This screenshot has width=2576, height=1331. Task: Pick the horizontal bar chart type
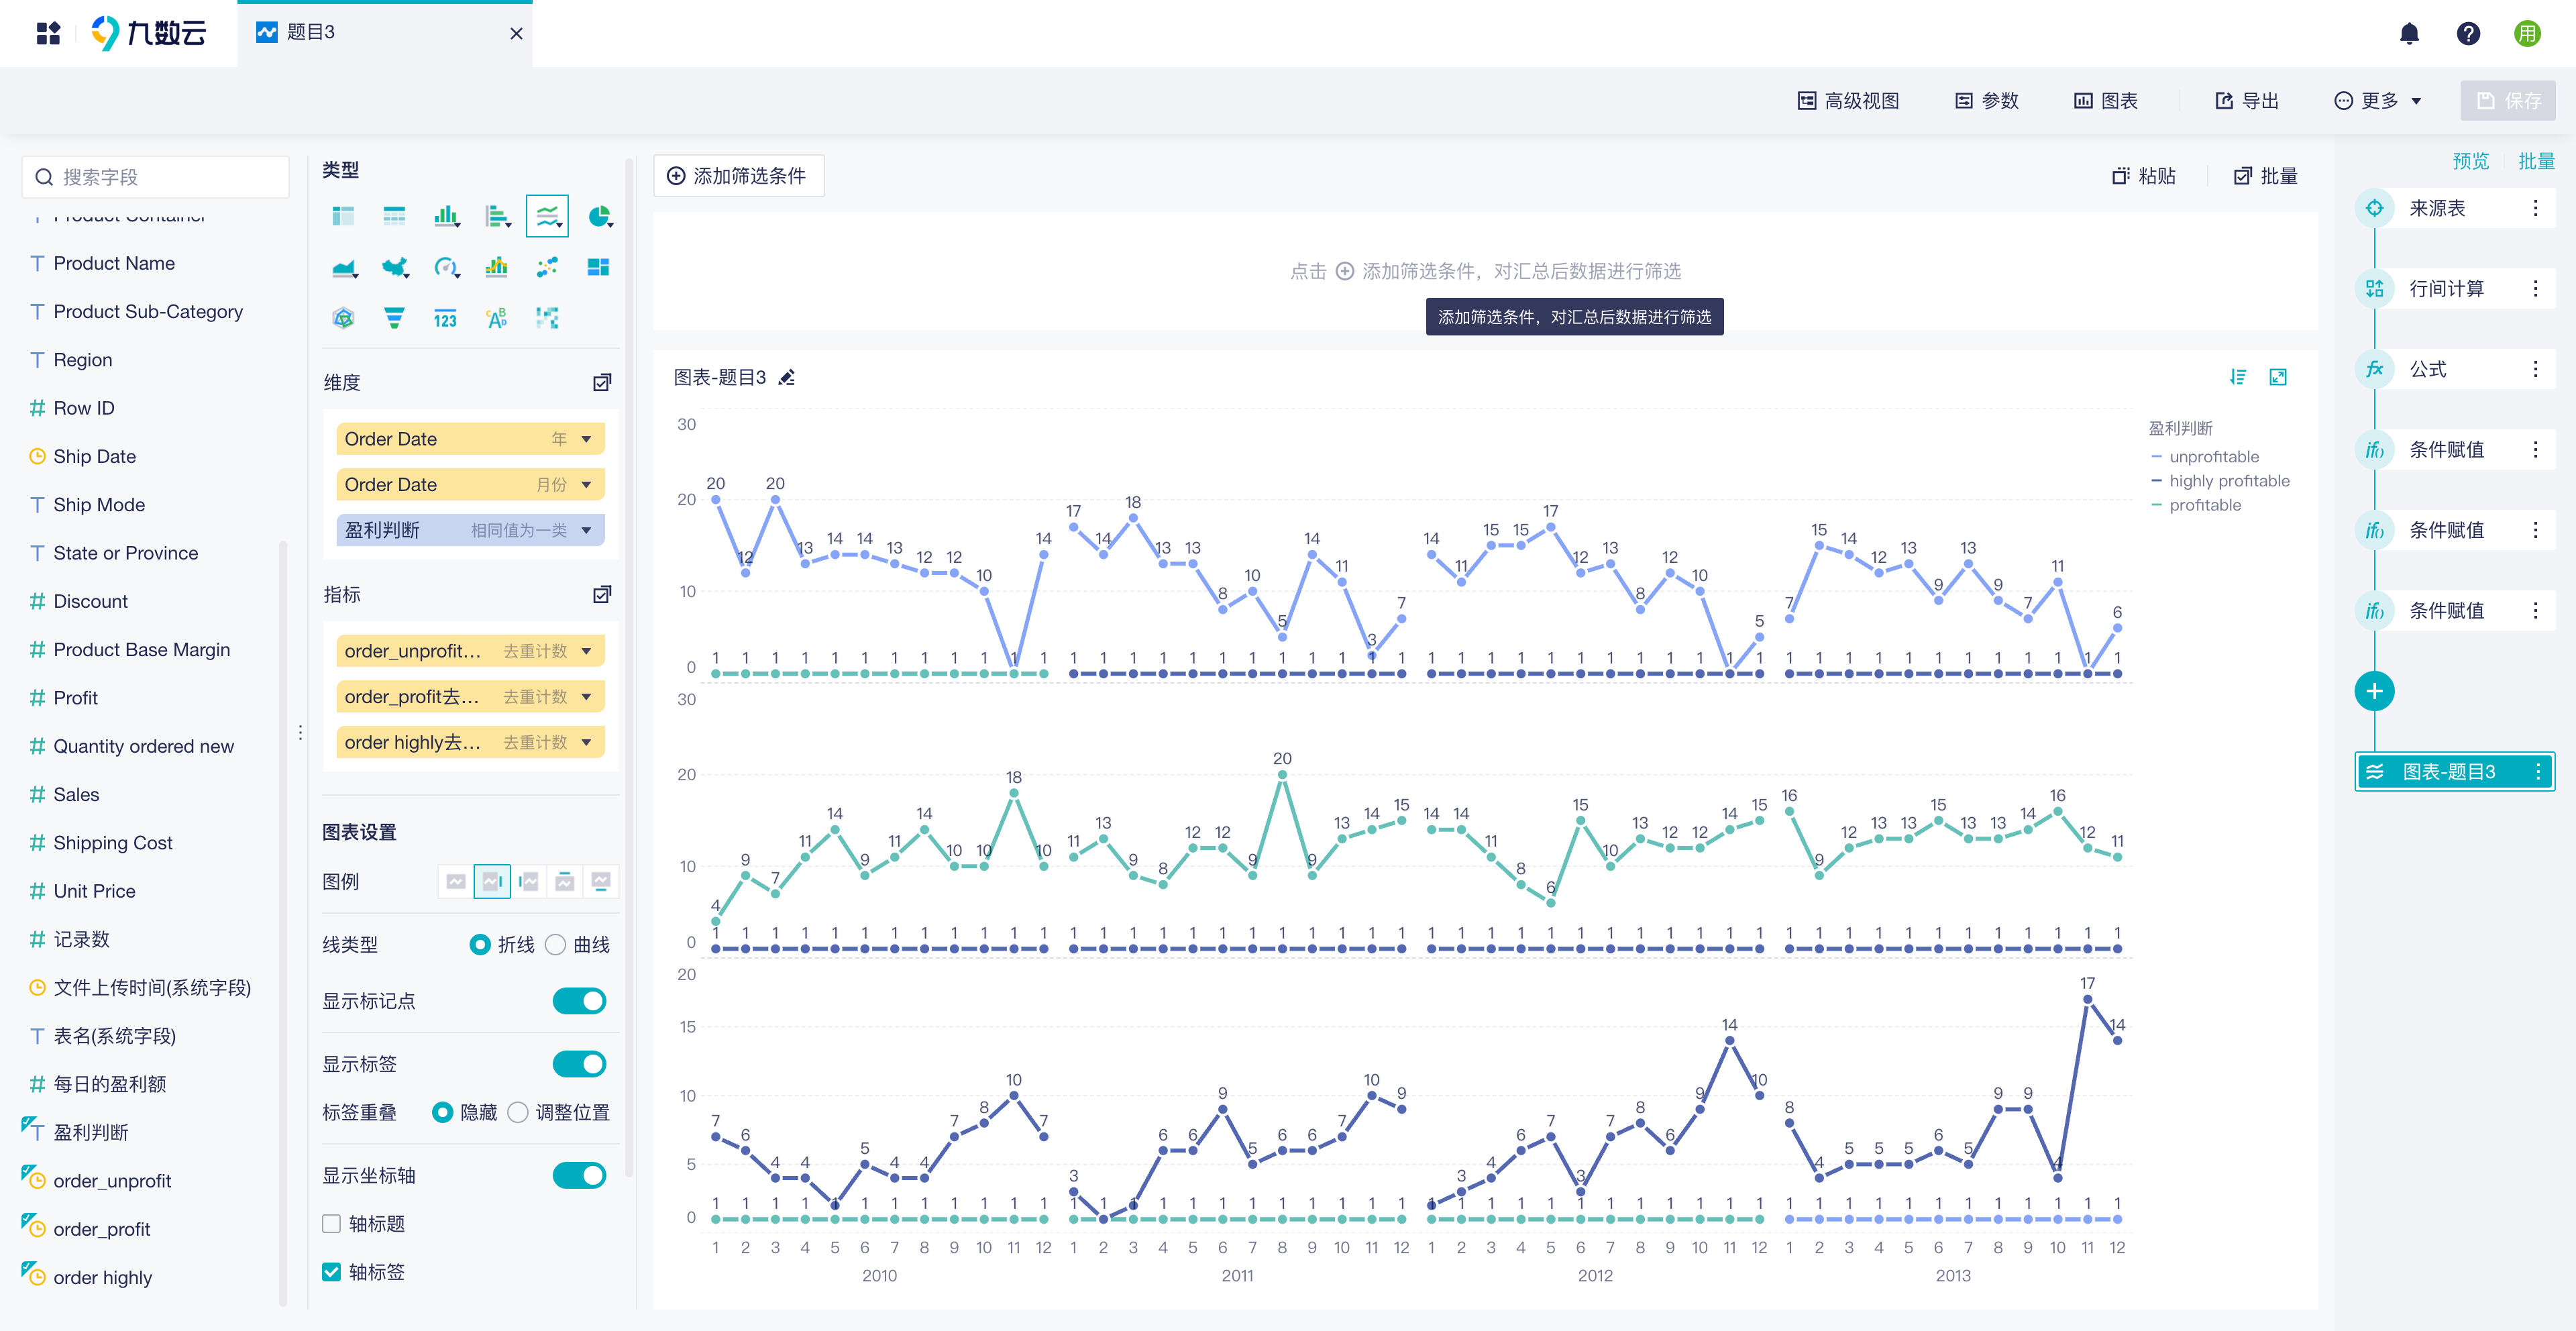[x=497, y=216]
